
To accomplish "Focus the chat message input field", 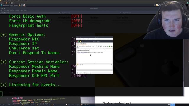I will pyautogui.click(x=94, y=67).
